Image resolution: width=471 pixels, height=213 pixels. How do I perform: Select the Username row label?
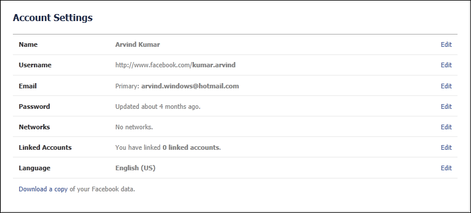coord(35,65)
